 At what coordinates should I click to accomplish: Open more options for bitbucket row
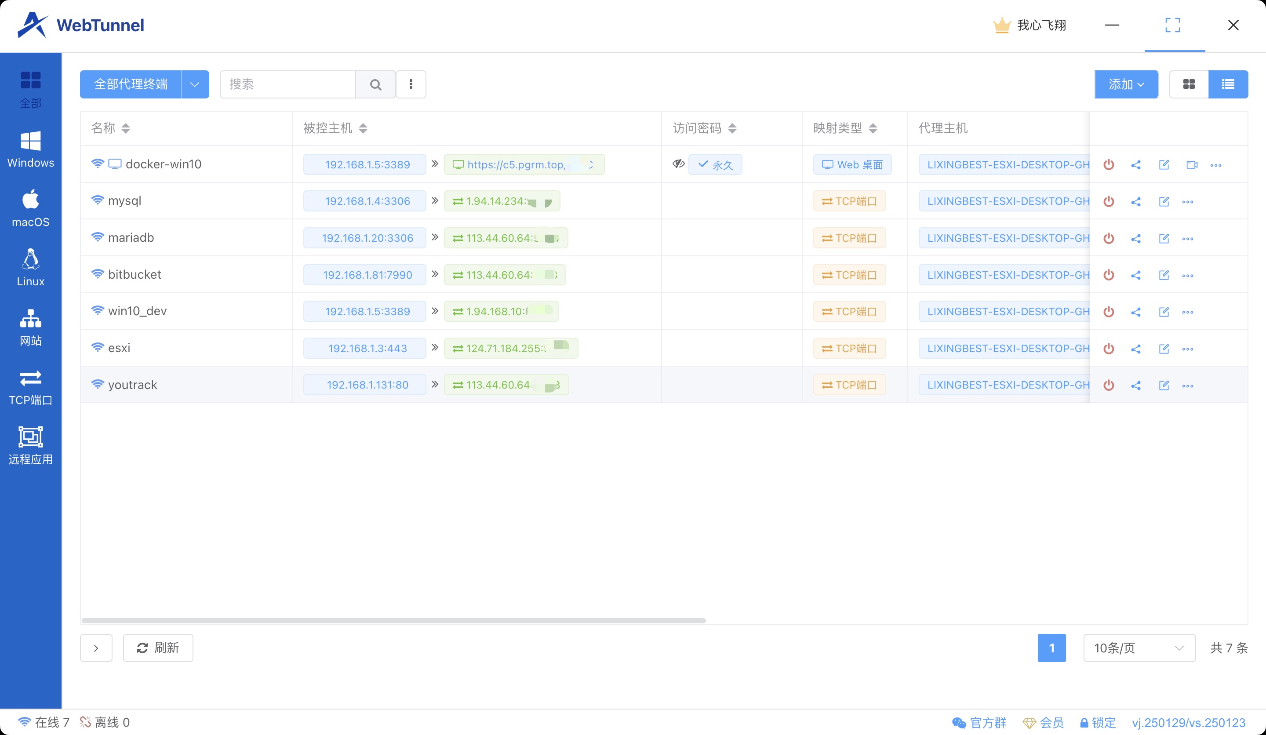point(1188,275)
